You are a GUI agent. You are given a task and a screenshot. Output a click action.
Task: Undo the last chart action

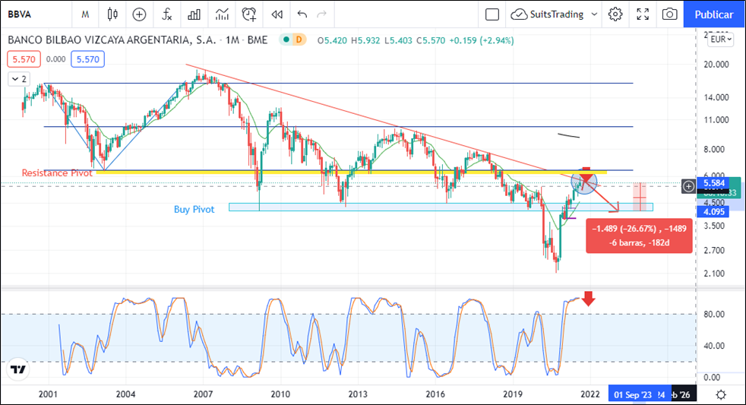click(302, 14)
